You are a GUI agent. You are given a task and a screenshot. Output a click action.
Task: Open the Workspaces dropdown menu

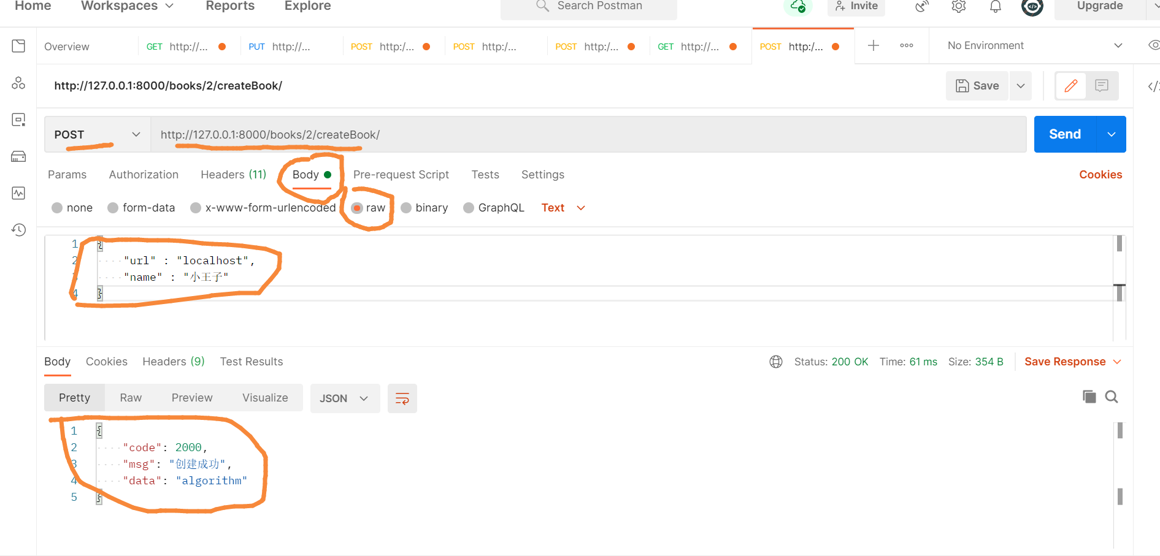127,6
